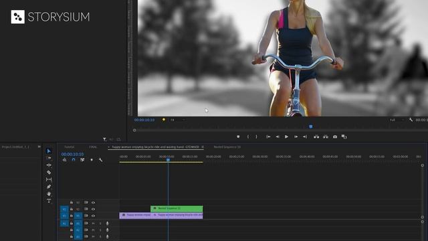Toggle Snap in timeline (magnet icon)

pyautogui.click(x=74, y=160)
